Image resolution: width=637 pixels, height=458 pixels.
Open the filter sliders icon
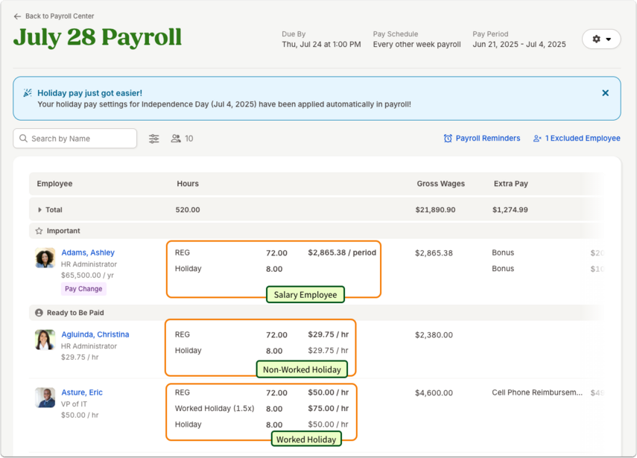[154, 139]
